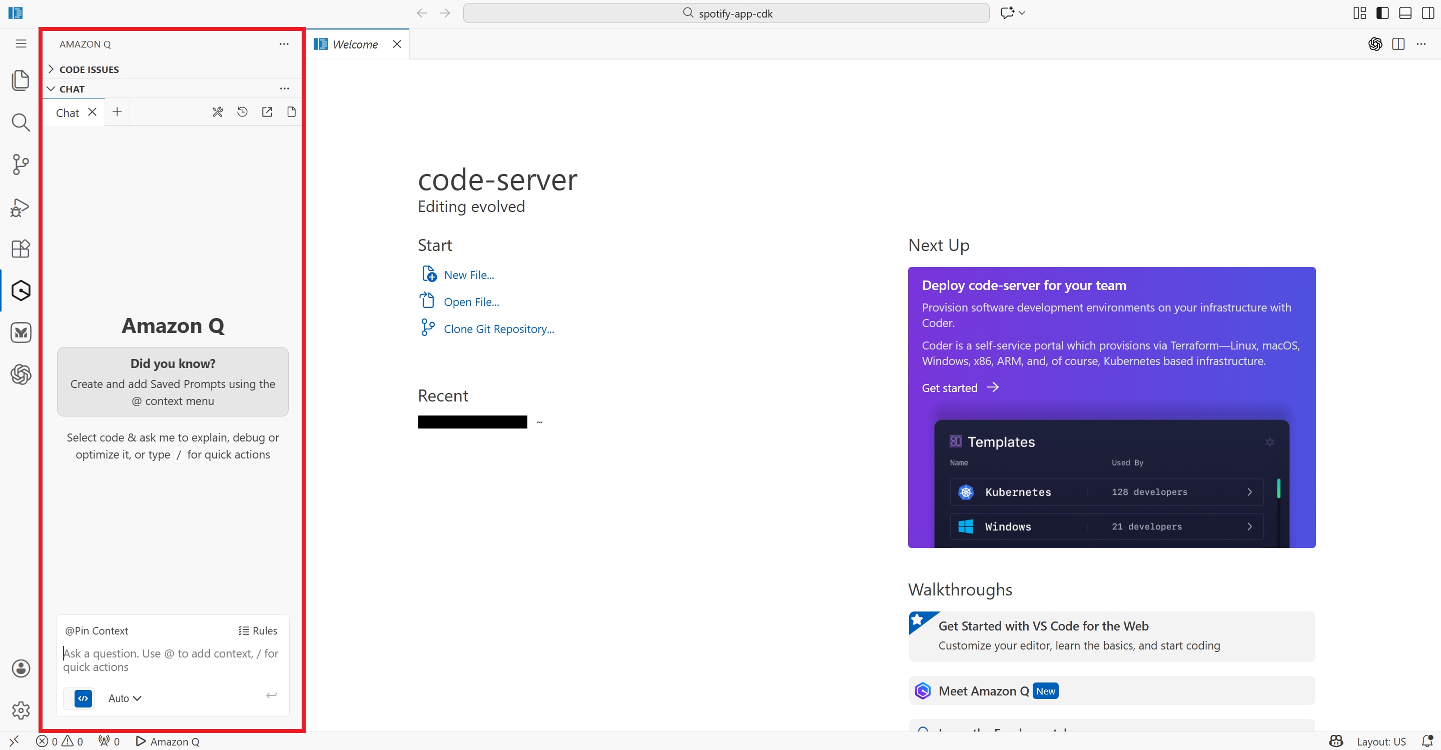
Task: Click the Clone Git Repository link
Action: click(x=498, y=329)
